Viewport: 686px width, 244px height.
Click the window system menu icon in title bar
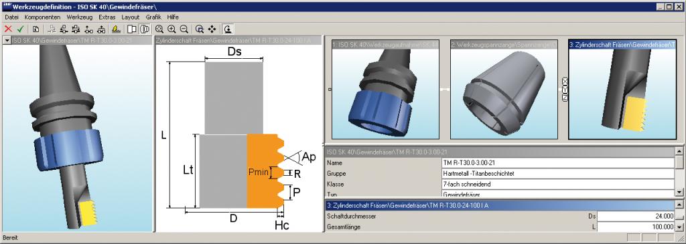pyautogui.click(x=7, y=7)
